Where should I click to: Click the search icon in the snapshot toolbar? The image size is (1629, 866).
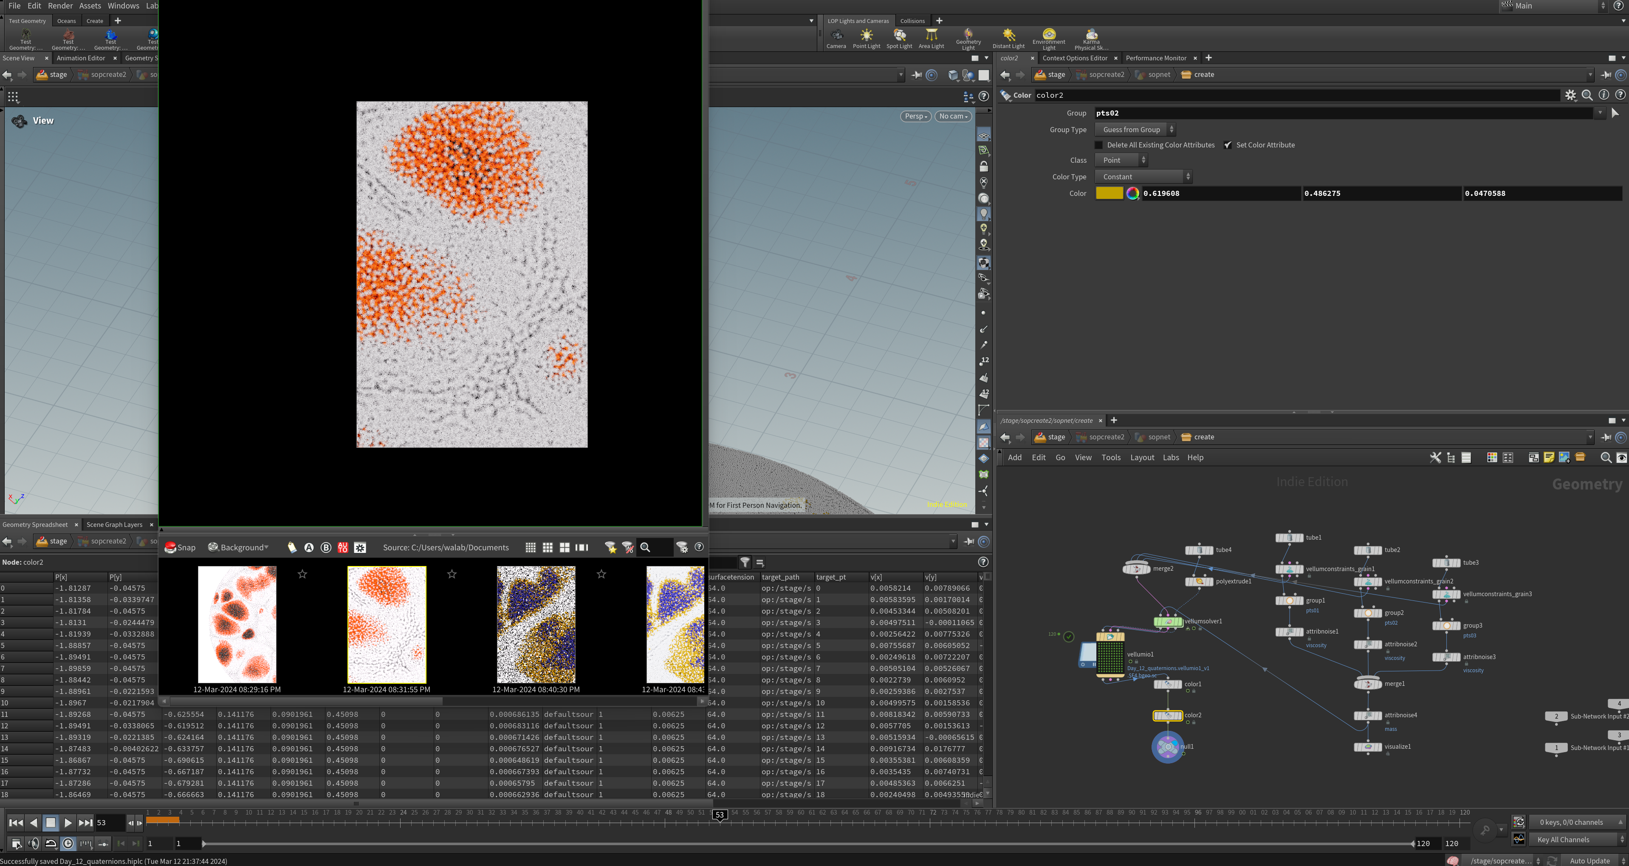[x=645, y=547]
